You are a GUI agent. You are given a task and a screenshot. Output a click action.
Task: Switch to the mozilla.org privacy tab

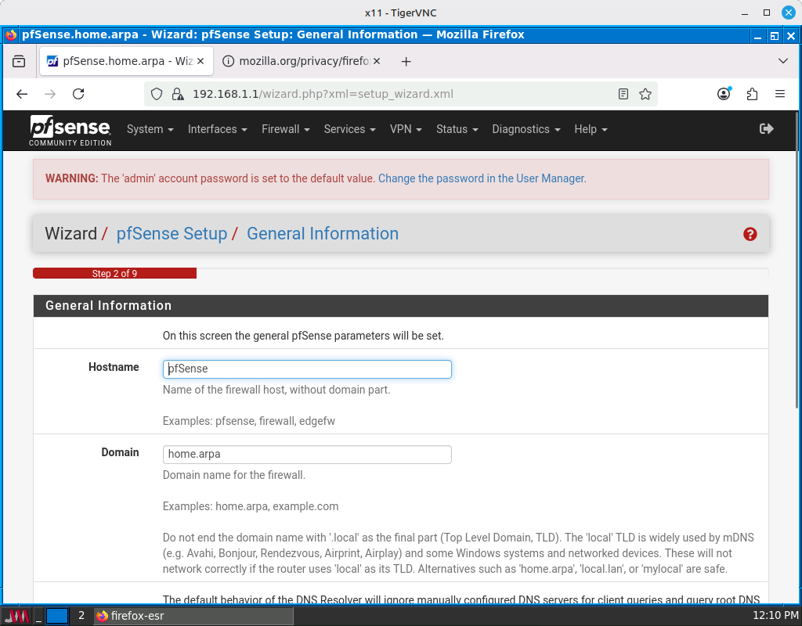click(x=302, y=61)
